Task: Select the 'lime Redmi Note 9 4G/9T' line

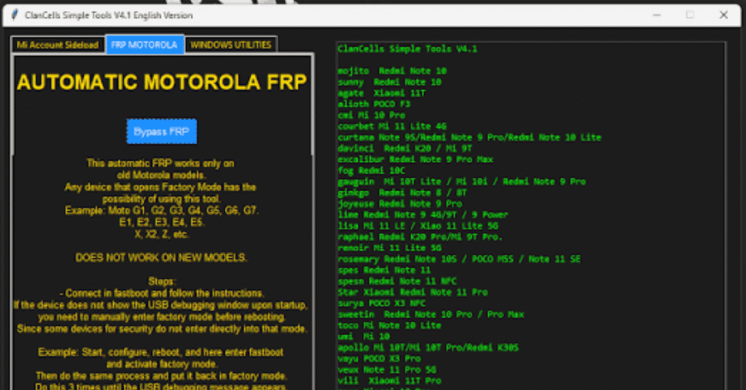Action: (423, 215)
